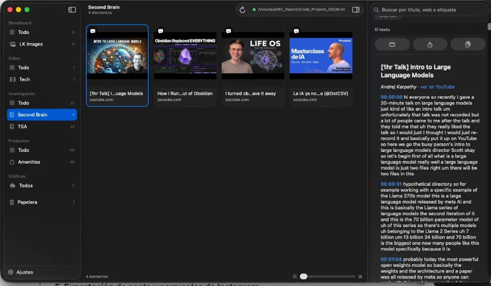The width and height of the screenshot is (491, 286).
Task: Select Todo under Video
Action: pyautogui.click(x=42, y=68)
